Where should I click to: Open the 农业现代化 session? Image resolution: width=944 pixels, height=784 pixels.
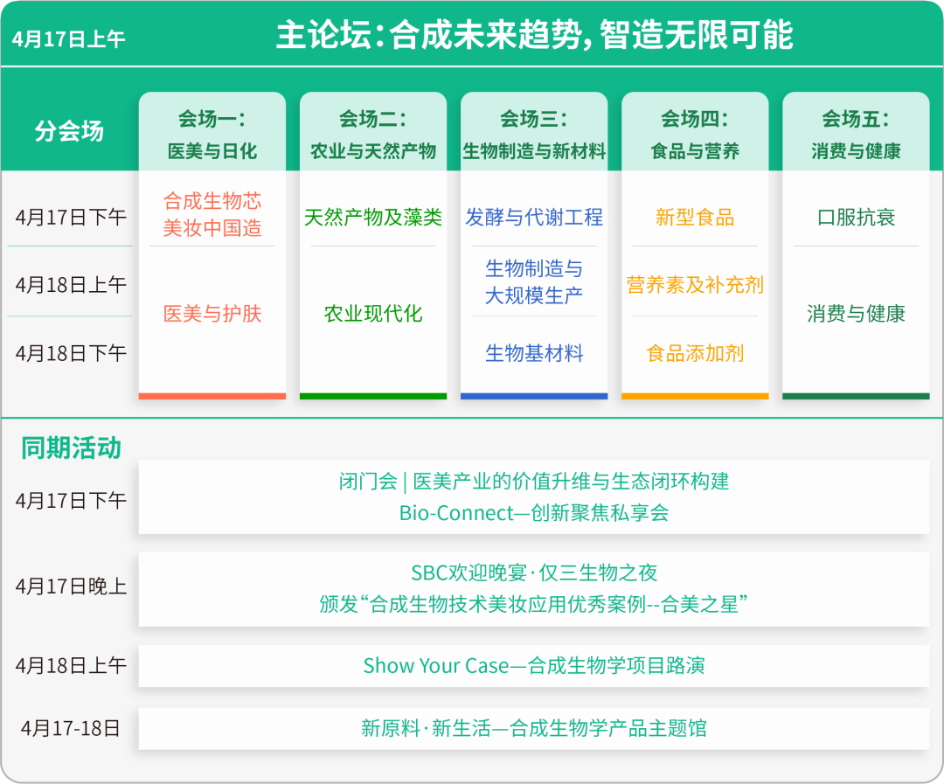point(373,314)
